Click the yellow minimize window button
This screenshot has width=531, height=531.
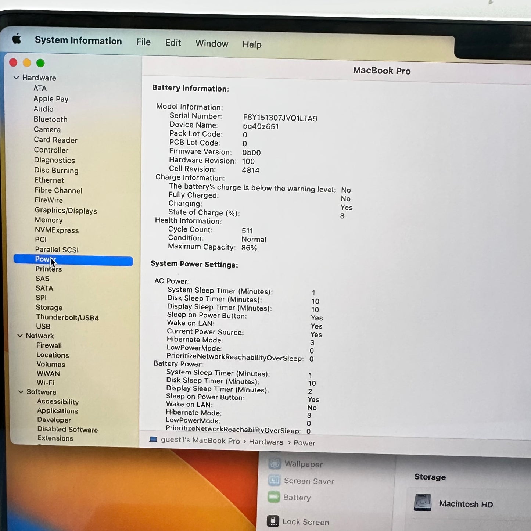tap(27, 63)
